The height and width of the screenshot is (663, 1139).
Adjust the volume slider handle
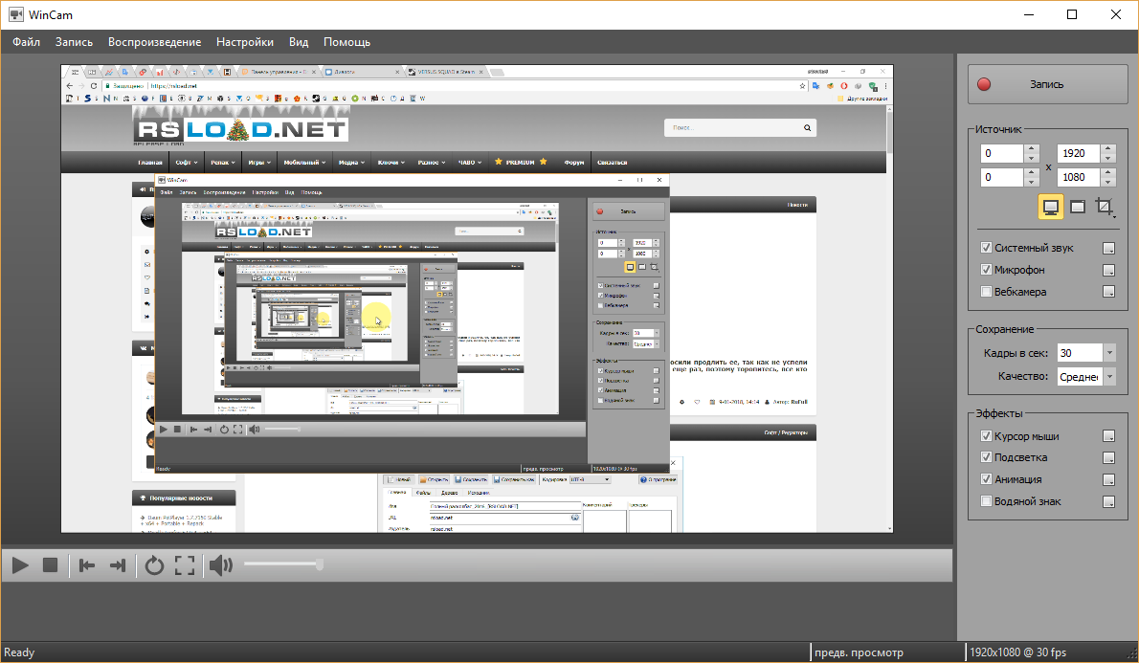pos(319,564)
